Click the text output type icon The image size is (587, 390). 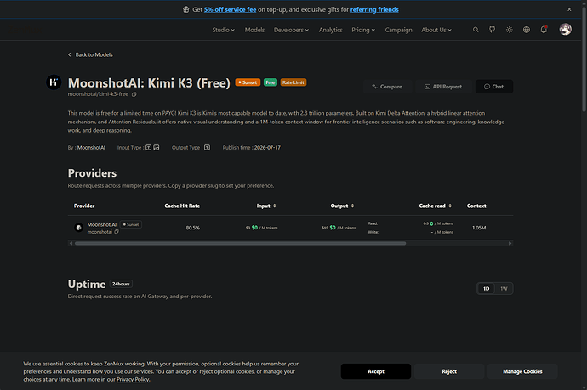[x=207, y=147]
